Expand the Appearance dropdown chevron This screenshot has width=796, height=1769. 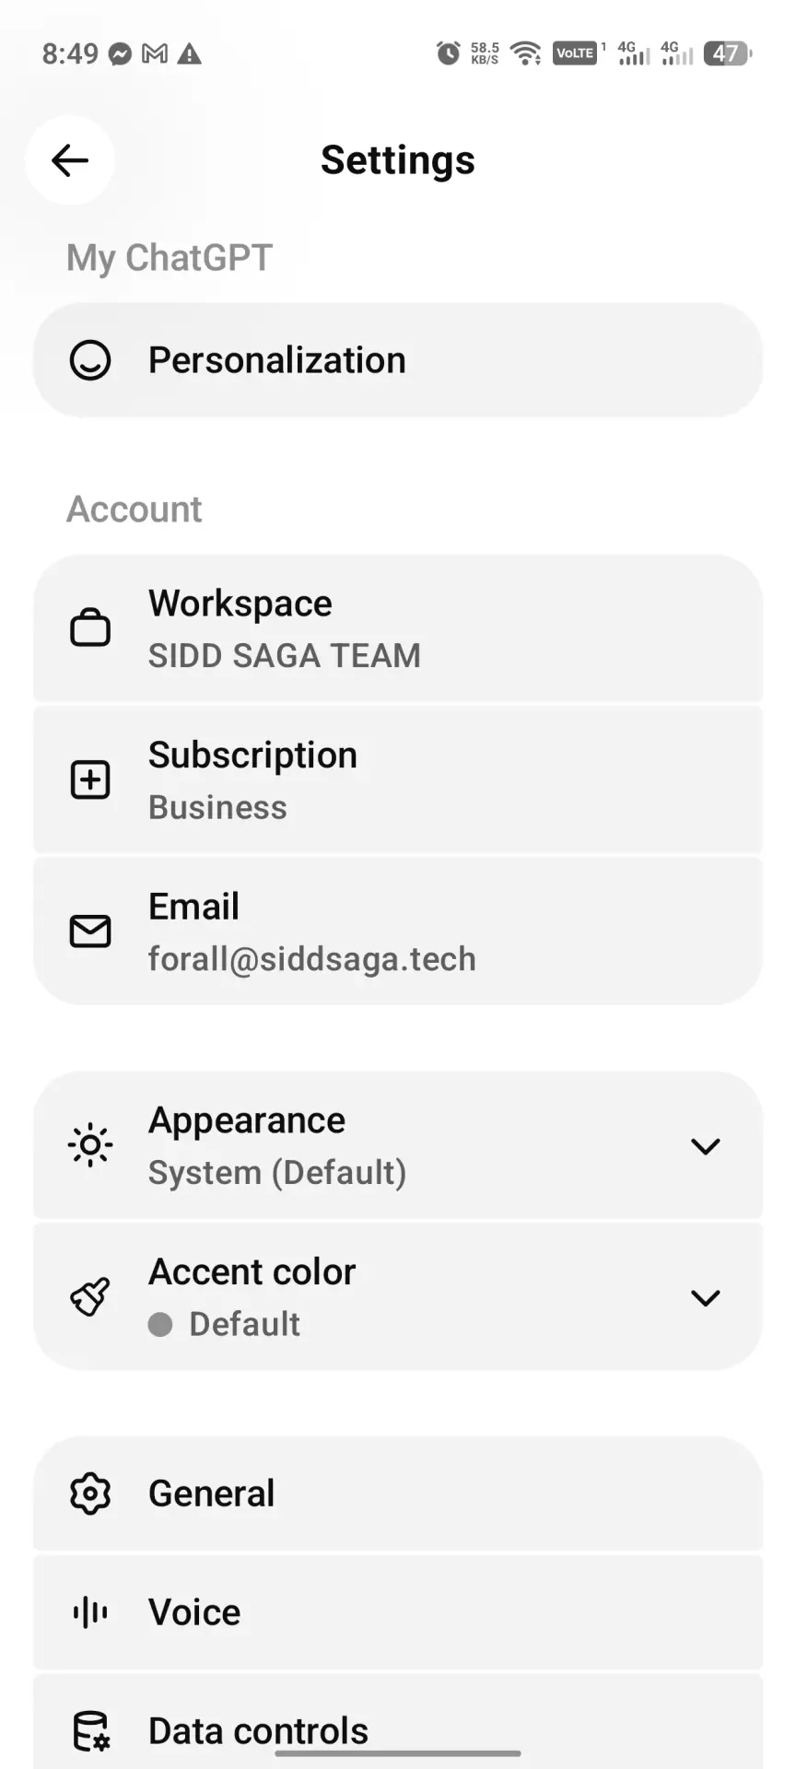[706, 1146]
